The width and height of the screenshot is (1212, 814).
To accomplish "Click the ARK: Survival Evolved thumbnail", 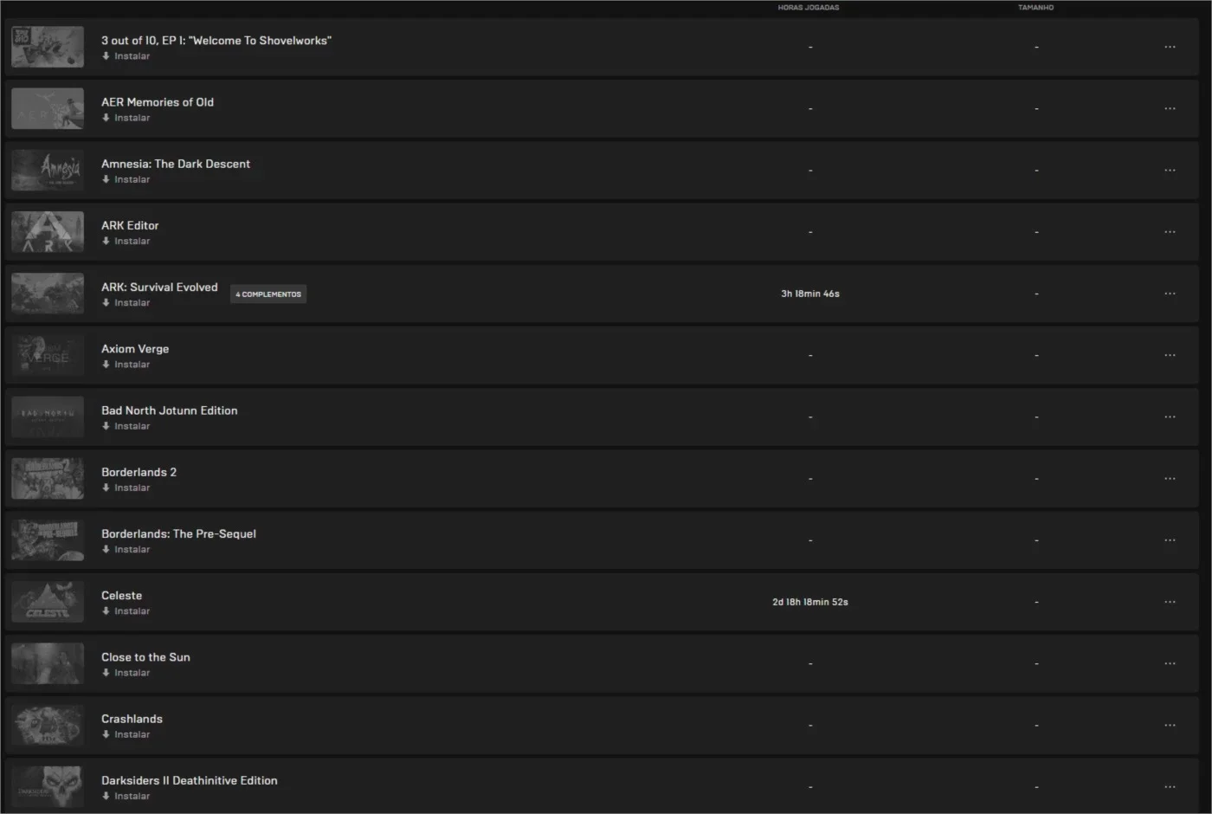I will [48, 294].
